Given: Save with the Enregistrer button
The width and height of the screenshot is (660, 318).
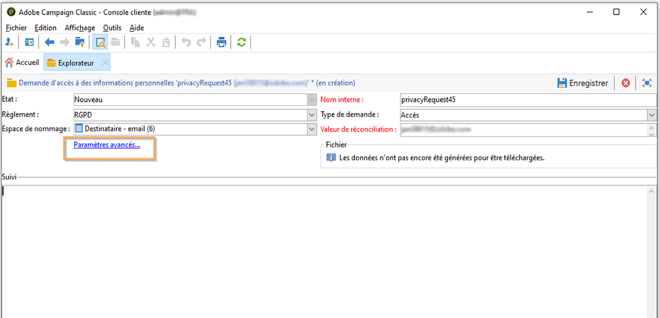Looking at the screenshot, I should (582, 83).
